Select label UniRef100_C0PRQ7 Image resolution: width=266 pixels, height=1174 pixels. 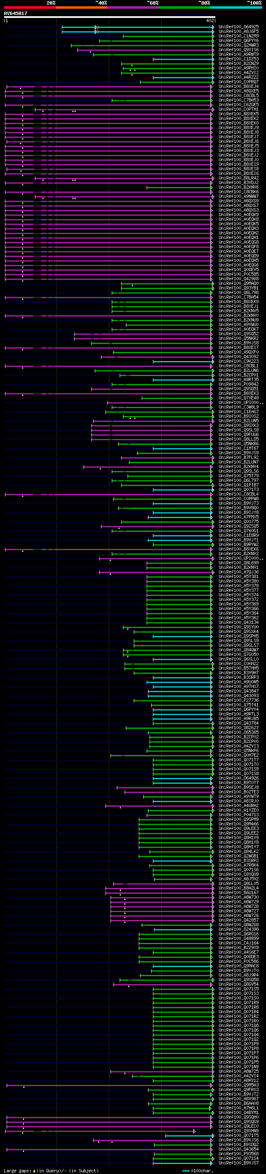click(x=239, y=82)
